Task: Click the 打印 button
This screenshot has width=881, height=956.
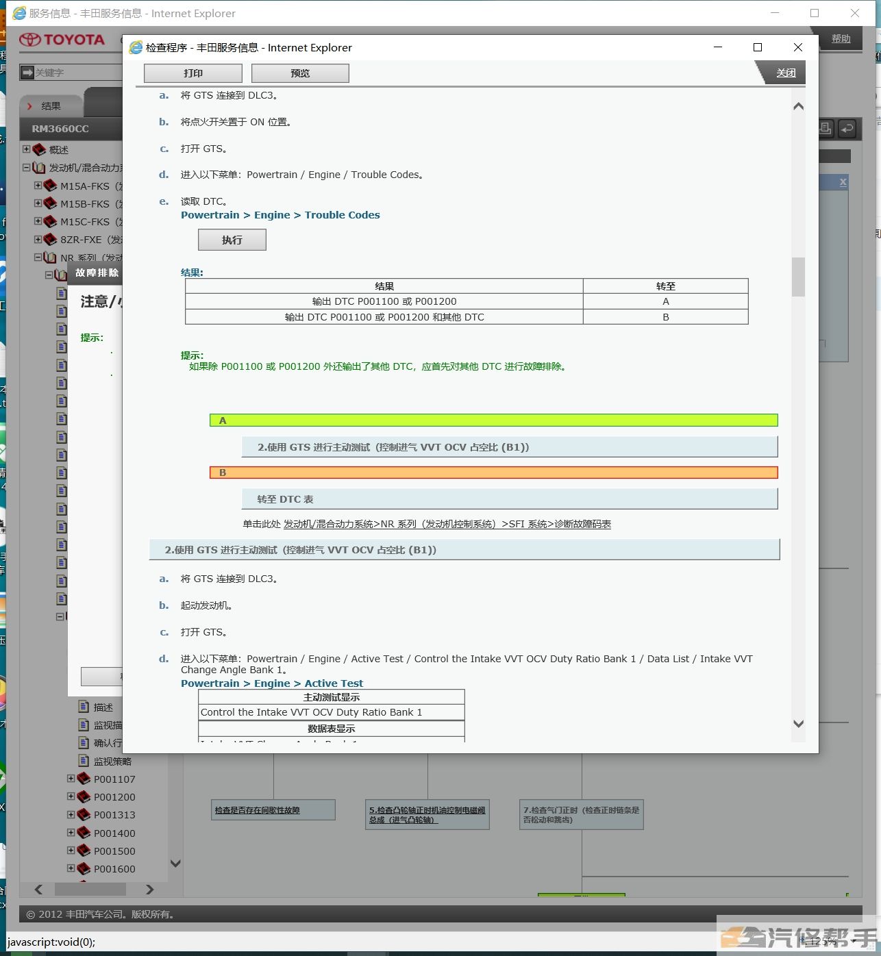Action: pyautogui.click(x=193, y=73)
